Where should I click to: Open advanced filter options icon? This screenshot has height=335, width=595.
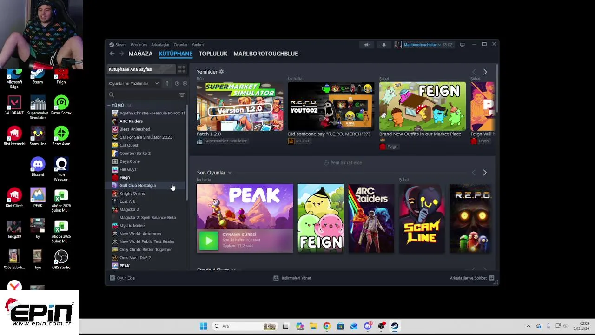[x=182, y=95]
